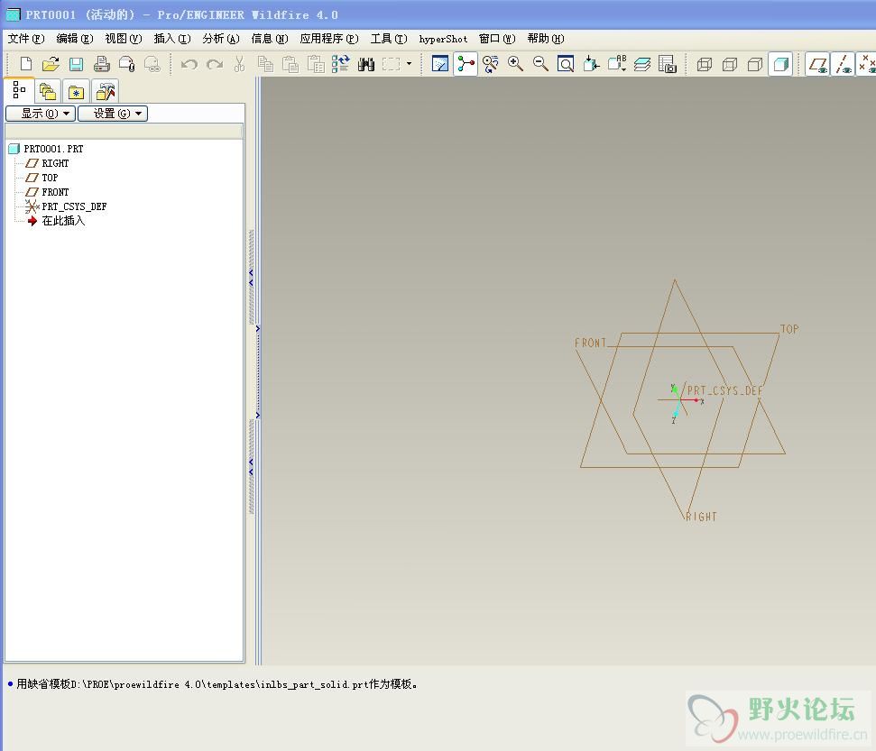Click the RIGHT label in the viewport
This screenshot has width=876, height=751.
click(x=701, y=517)
